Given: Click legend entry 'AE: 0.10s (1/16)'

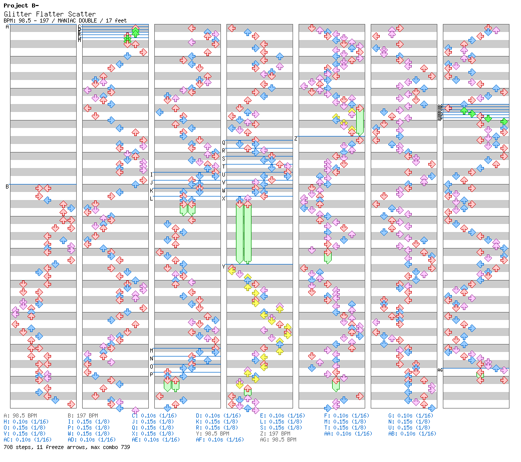Looking at the screenshot, I should tap(156, 439).
